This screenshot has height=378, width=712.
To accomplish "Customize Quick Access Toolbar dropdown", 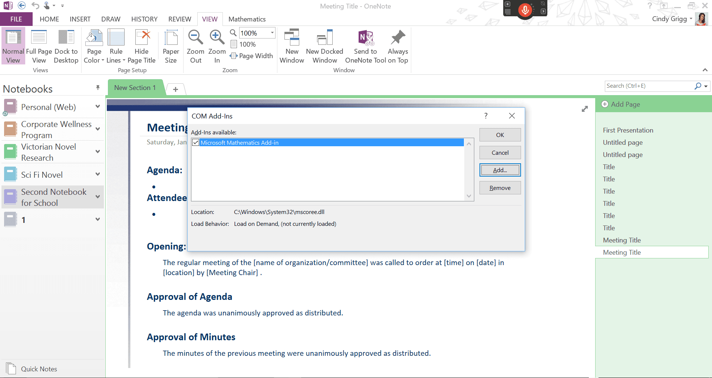I will [62, 6].
